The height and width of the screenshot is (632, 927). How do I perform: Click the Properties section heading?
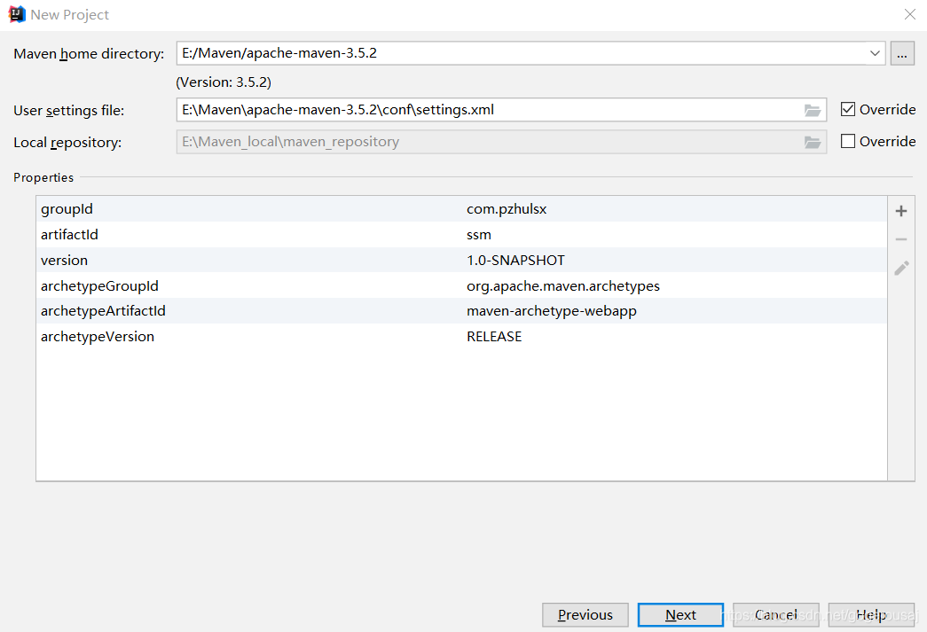pyautogui.click(x=43, y=177)
